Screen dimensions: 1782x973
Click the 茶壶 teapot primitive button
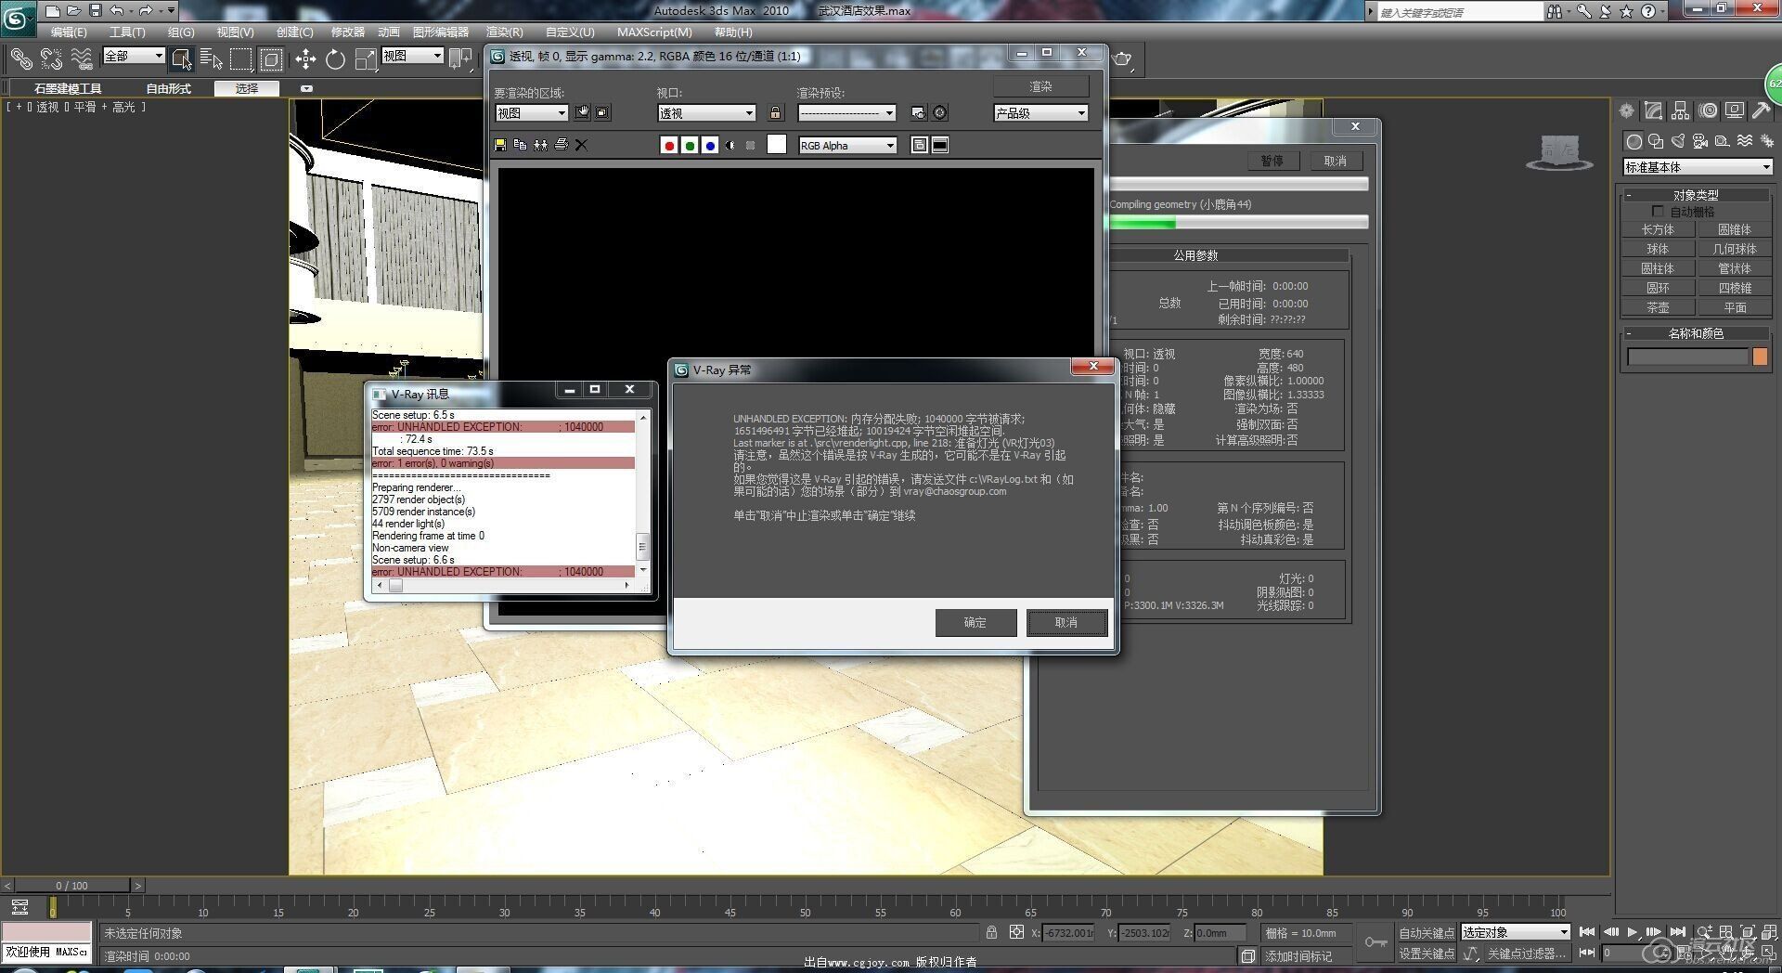tap(1658, 307)
